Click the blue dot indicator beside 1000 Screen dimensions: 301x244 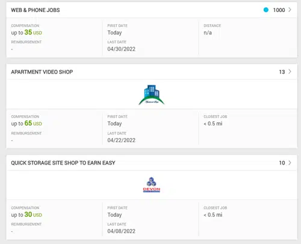266,10
